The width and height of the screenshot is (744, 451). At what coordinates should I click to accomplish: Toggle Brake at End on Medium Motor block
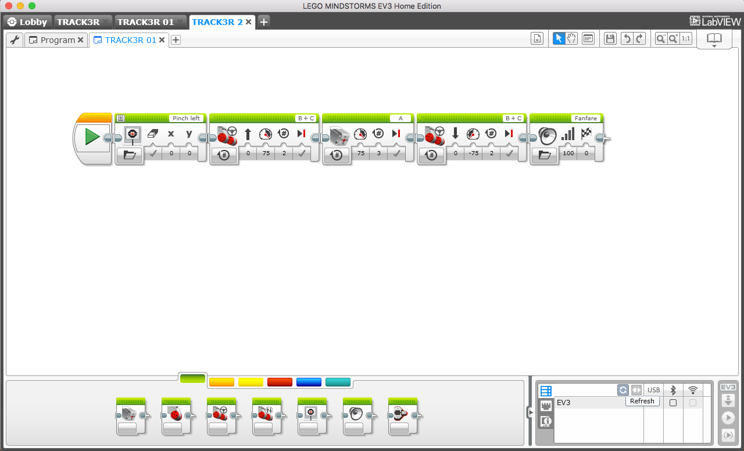click(x=396, y=153)
